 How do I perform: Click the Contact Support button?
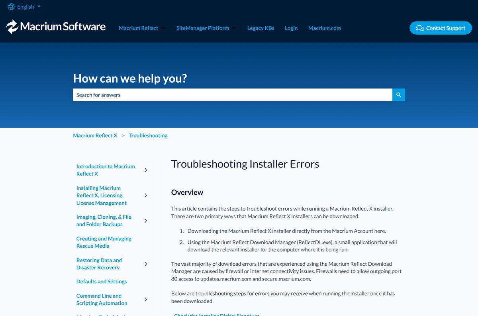441,28
